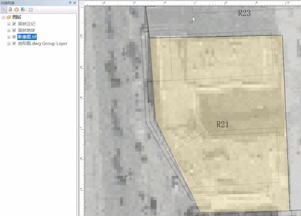Close the 内容列表 panel
Image resolution: width=301 pixels, height=216 pixels.
coord(74,3)
